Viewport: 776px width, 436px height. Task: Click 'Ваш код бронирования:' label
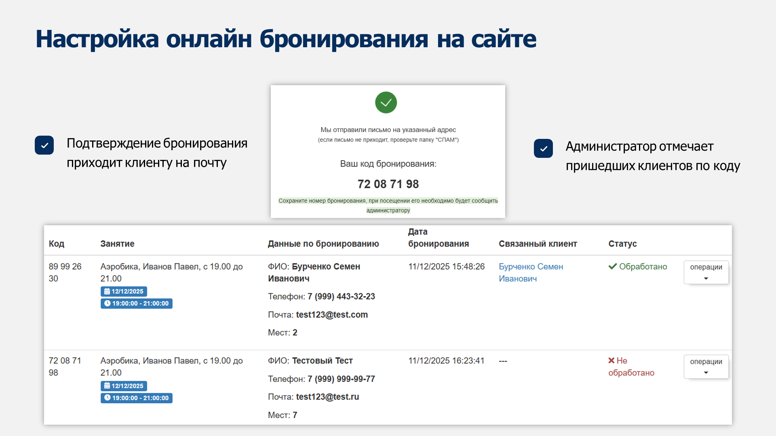coord(388,164)
